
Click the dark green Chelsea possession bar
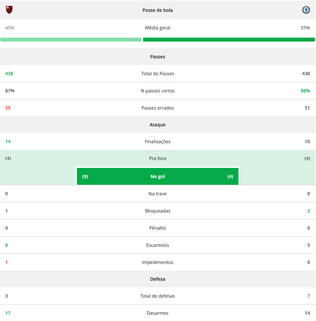(x=229, y=40)
